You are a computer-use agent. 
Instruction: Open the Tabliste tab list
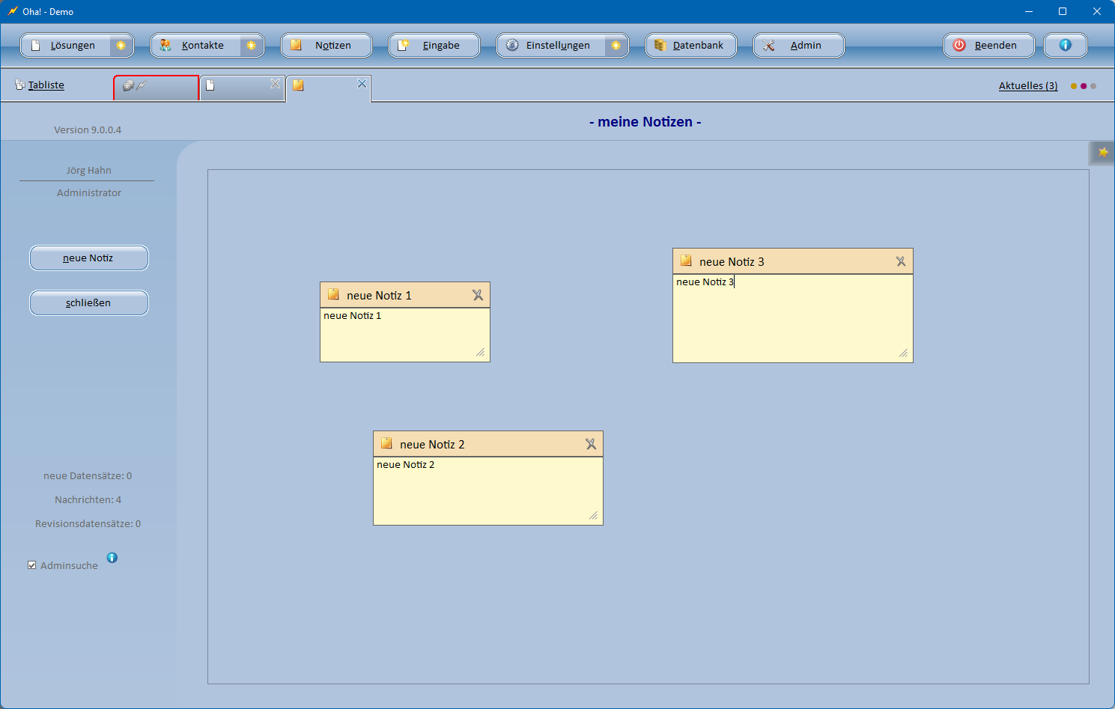pos(46,85)
